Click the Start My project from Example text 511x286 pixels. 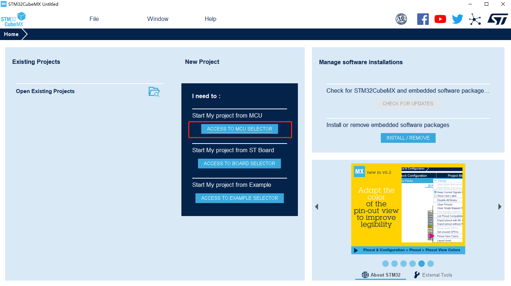(232, 185)
